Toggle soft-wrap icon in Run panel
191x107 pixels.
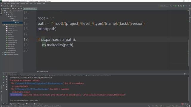pos(7,82)
